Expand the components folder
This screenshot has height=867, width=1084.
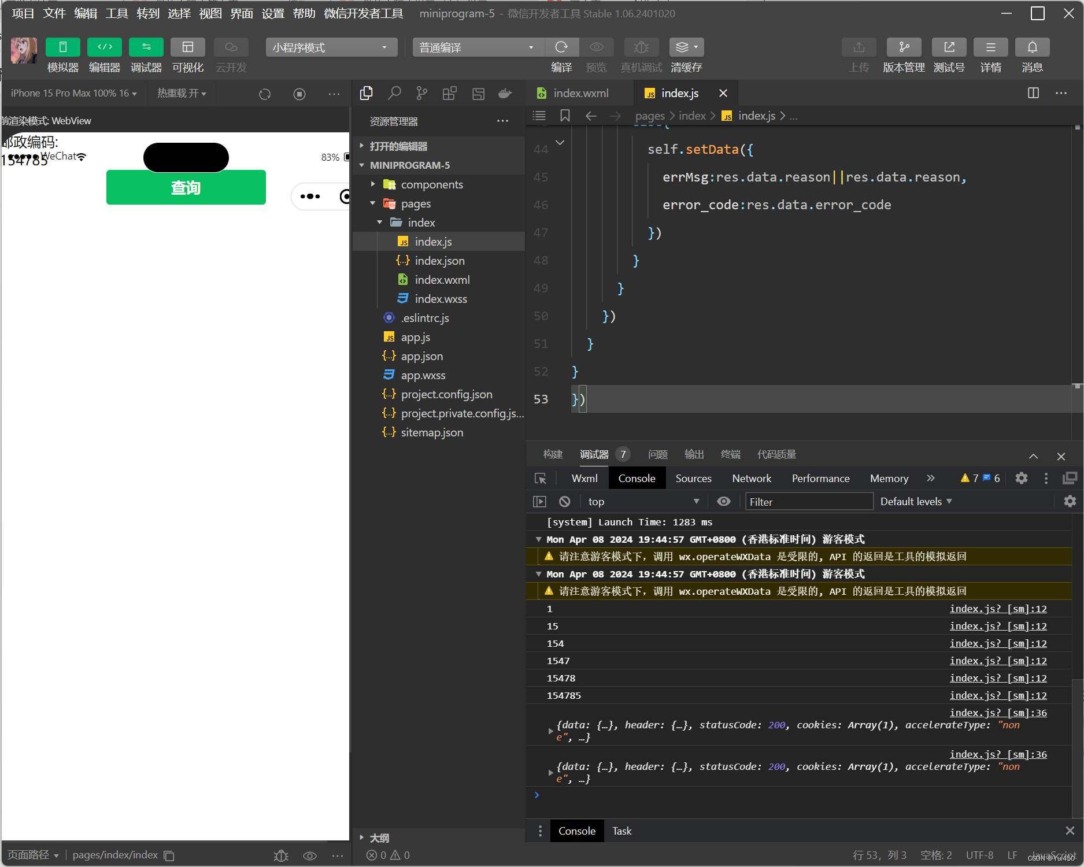[438, 184]
